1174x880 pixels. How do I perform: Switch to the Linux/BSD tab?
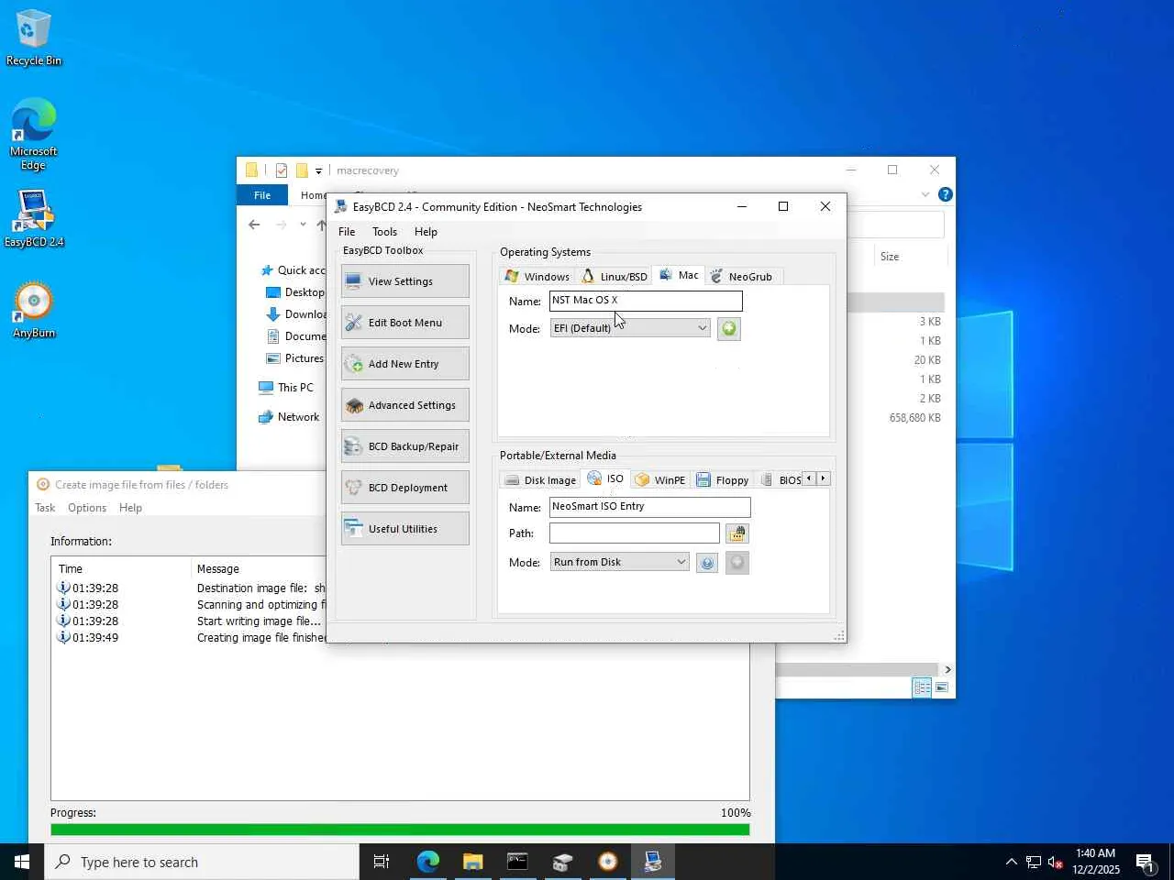click(x=615, y=276)
